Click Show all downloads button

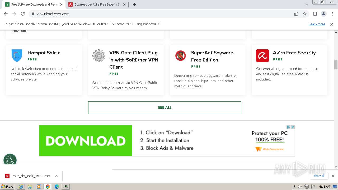tap(319, 176)
